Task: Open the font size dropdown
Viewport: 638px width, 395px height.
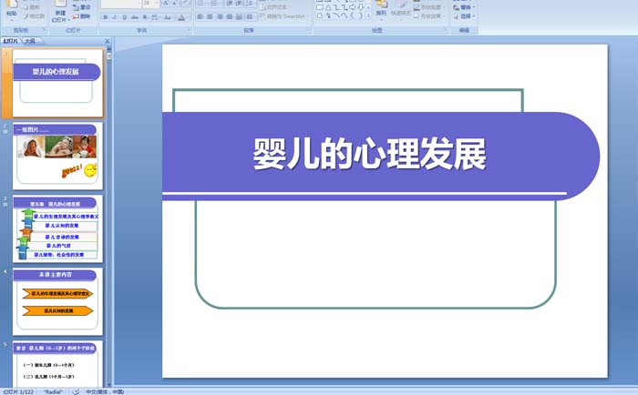Action: [157, 4]
